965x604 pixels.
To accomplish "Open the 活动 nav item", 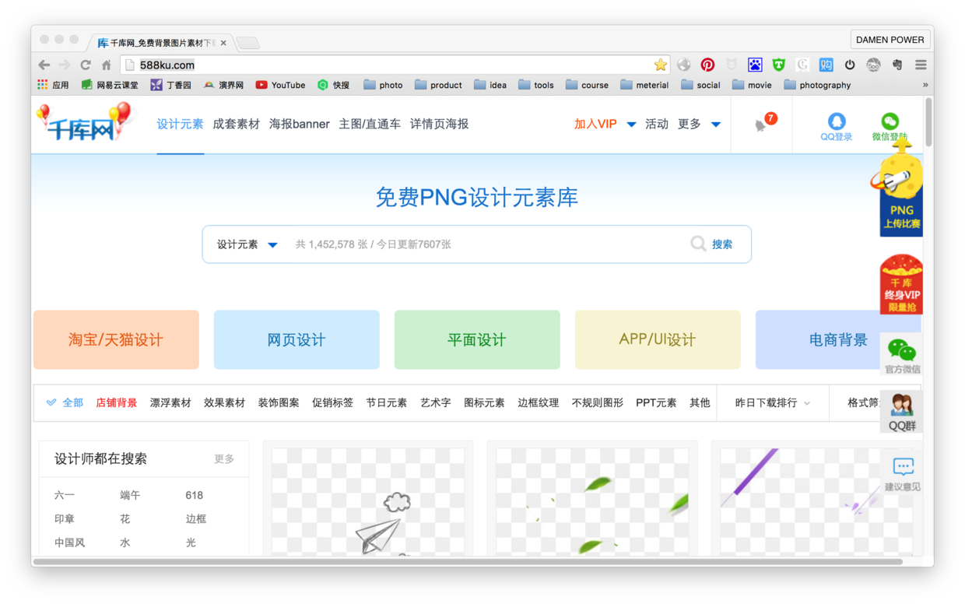I will tap(657, 124).
